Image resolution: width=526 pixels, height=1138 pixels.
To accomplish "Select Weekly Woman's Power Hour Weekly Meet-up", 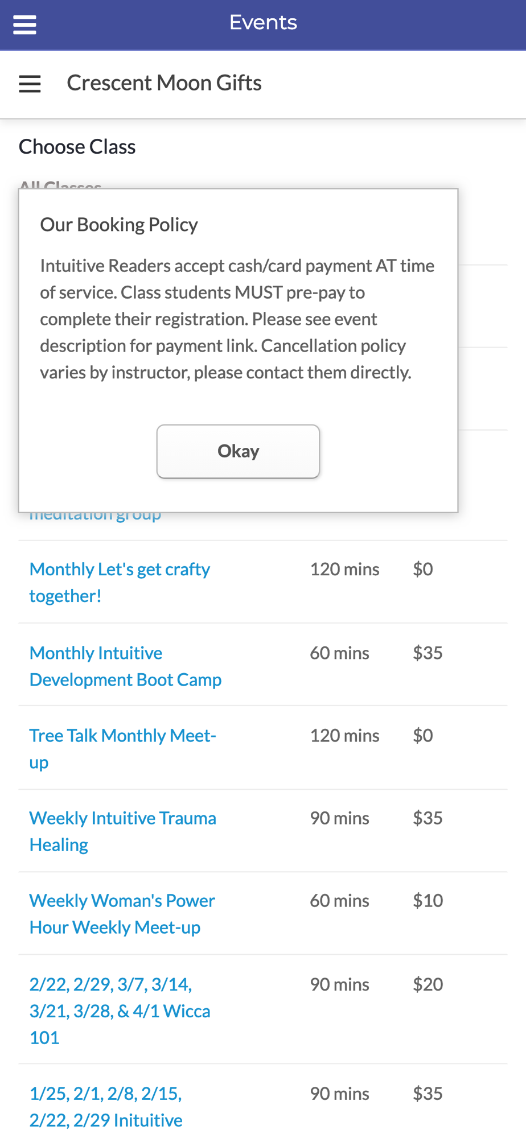I will coord(122,913).
